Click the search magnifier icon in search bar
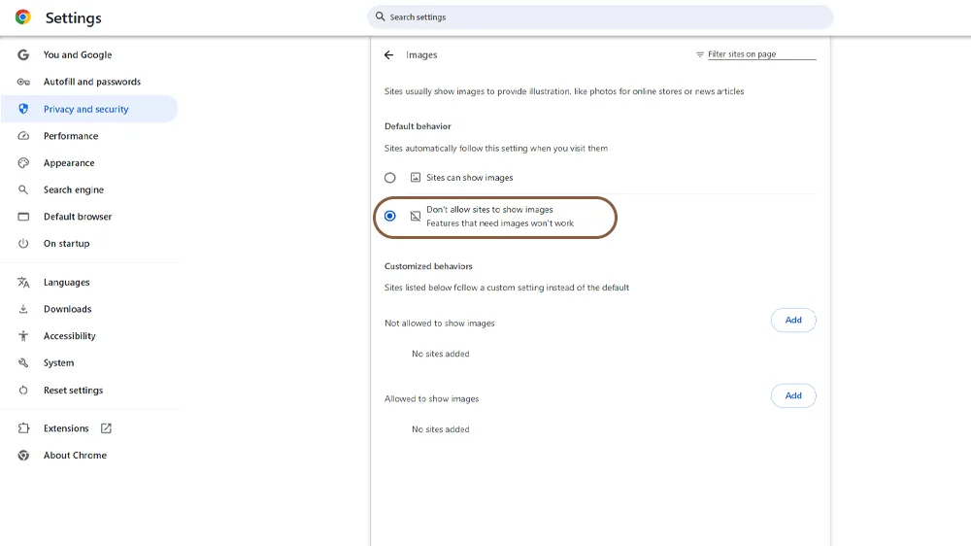The width and height of the screenshot is (971, 546). coord(381,17)
